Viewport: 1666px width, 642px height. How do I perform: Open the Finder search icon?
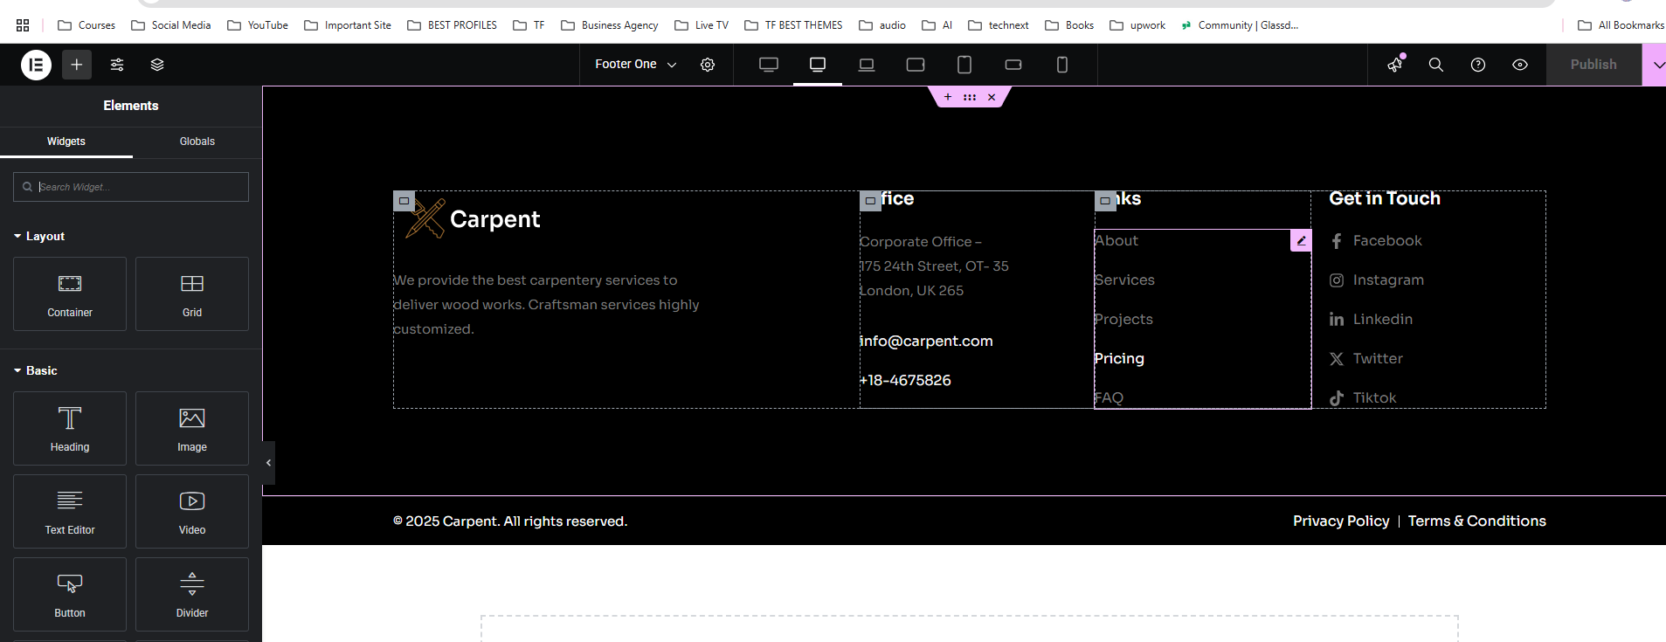pyautogui.click(x=1436, y=65)
